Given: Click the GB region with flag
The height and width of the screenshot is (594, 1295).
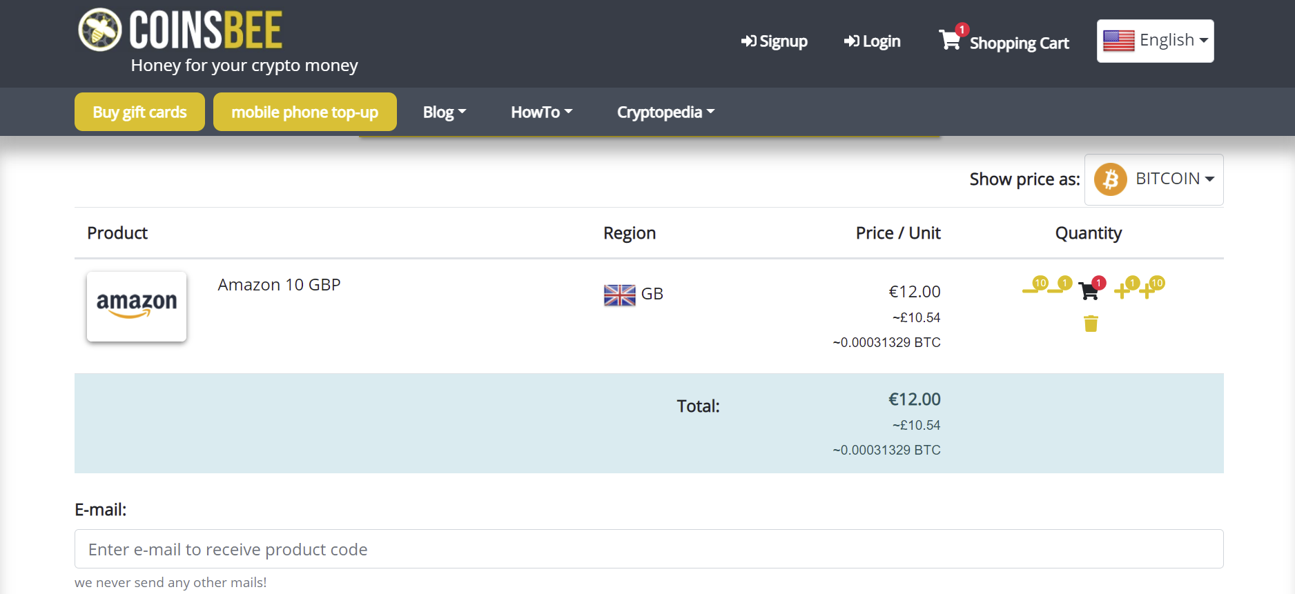Looking at the screenshot, I should pyautogui.click(x=633, y=295).
